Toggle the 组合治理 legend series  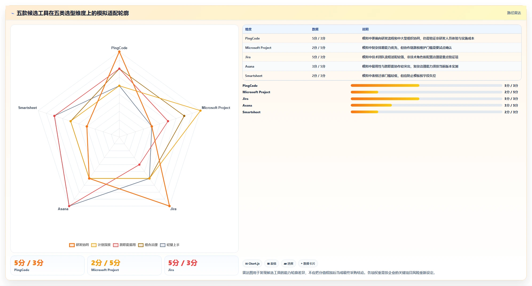(x=148, y=245)
